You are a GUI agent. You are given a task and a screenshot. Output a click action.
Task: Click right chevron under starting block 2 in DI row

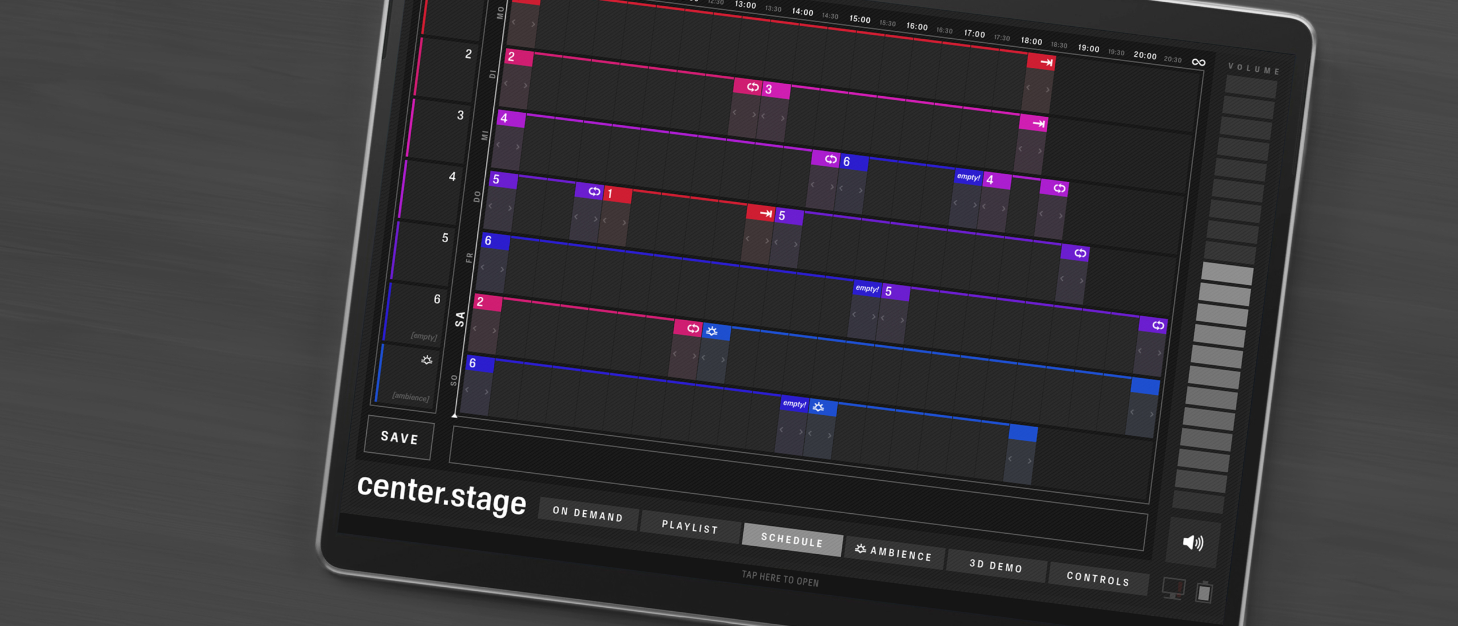click(x=525, y=85)
